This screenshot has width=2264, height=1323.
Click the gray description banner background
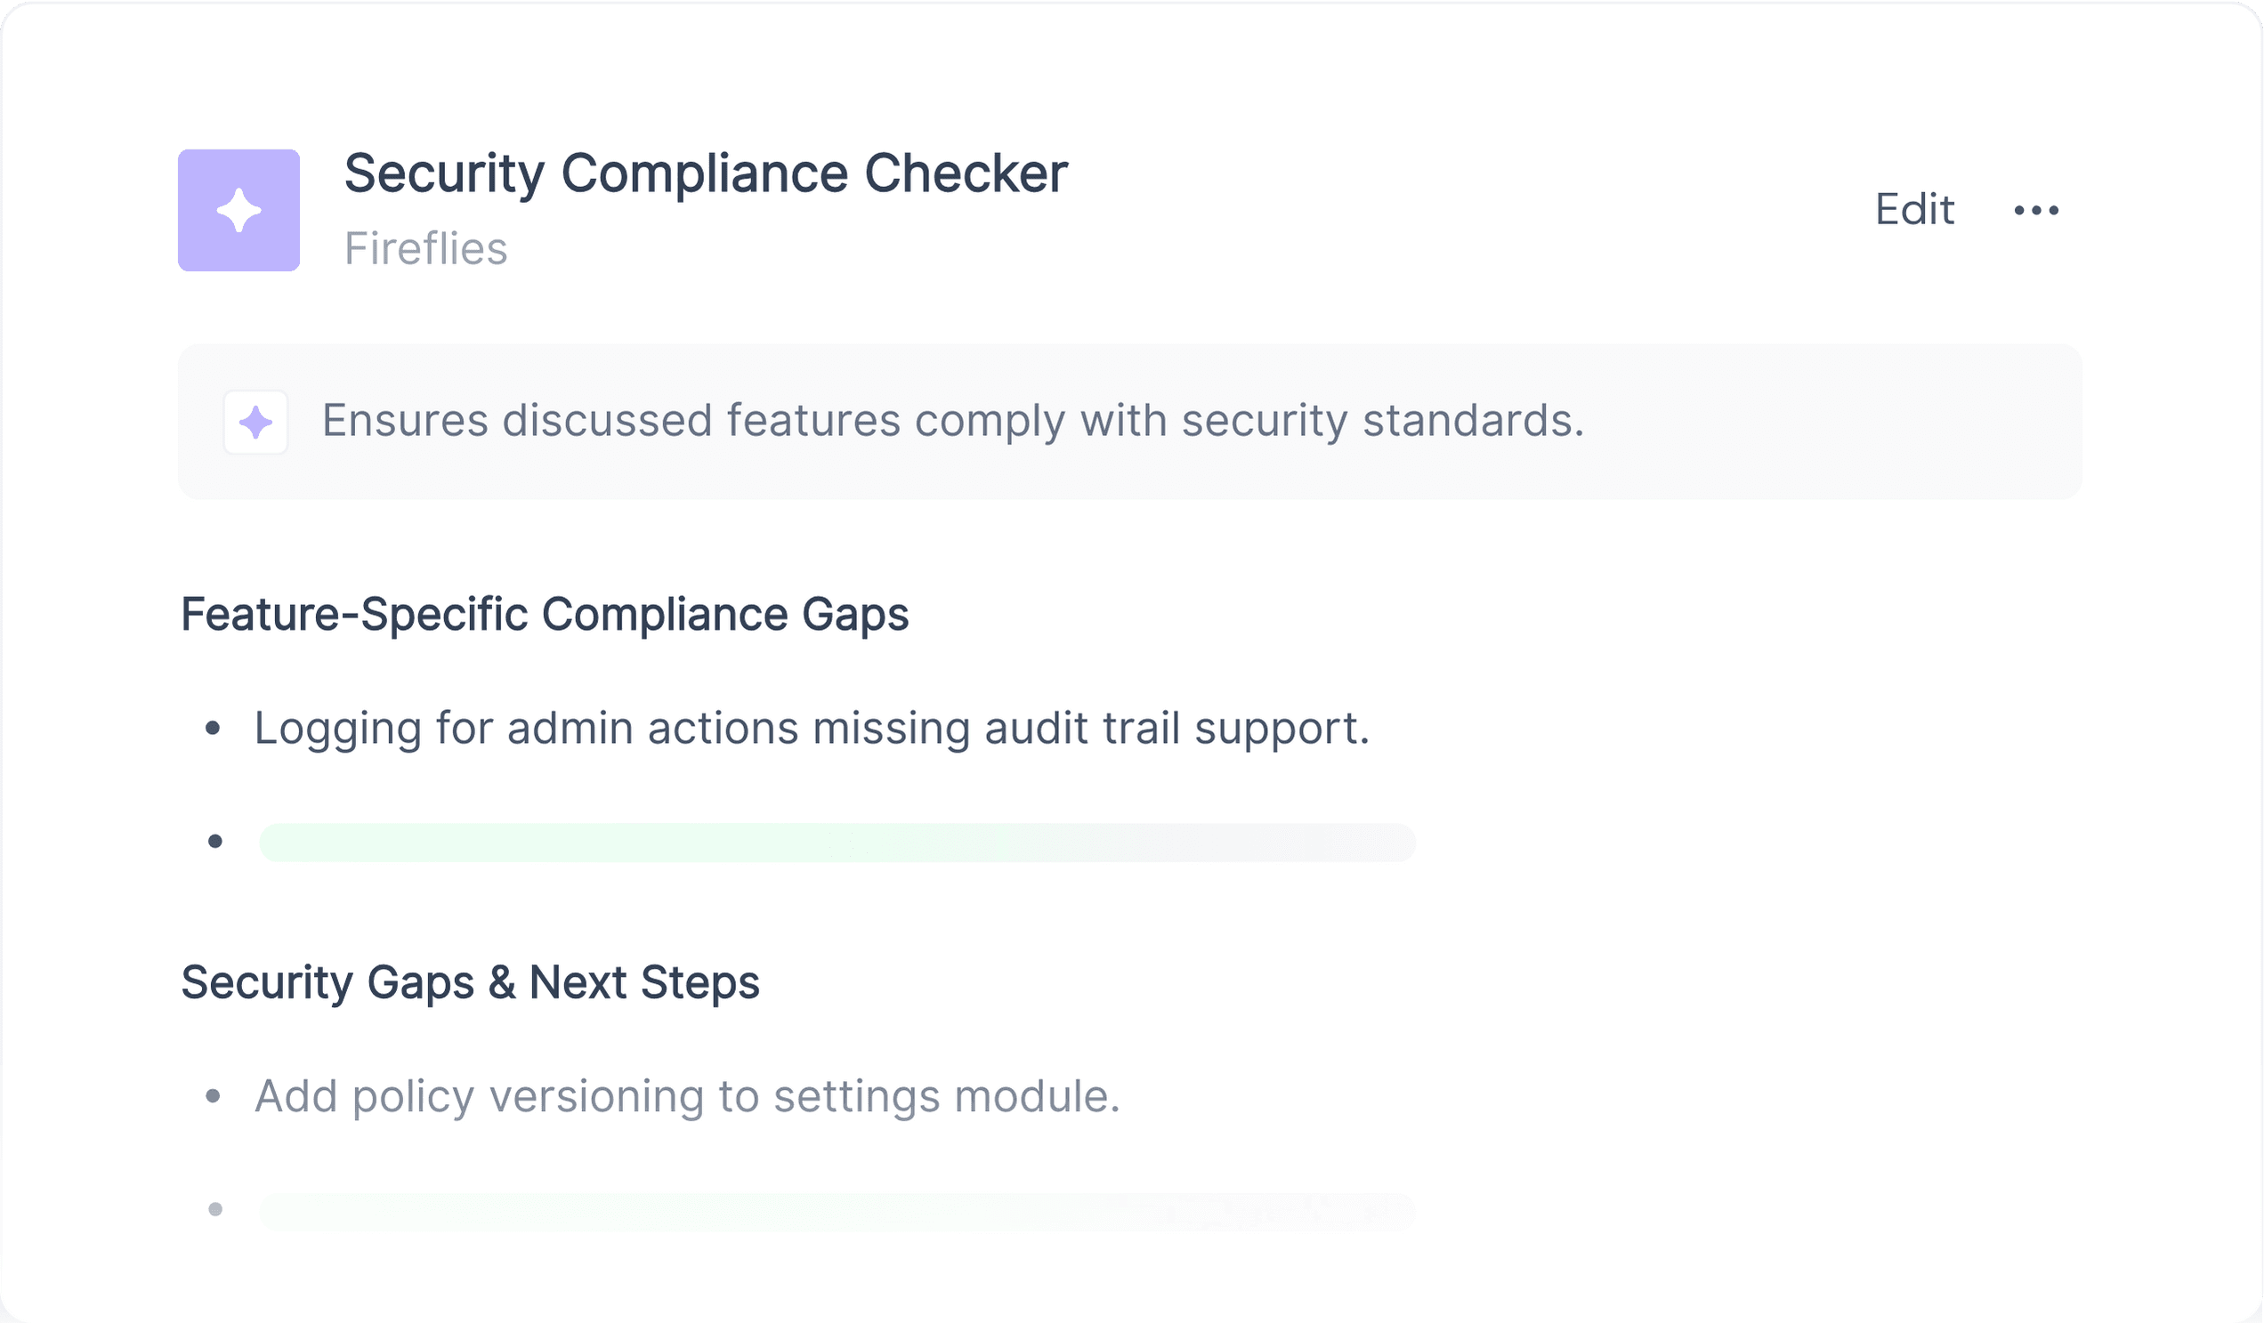(1130, 422)
